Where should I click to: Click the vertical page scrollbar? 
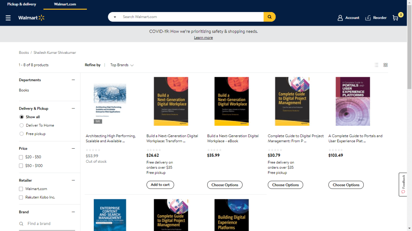409,48
